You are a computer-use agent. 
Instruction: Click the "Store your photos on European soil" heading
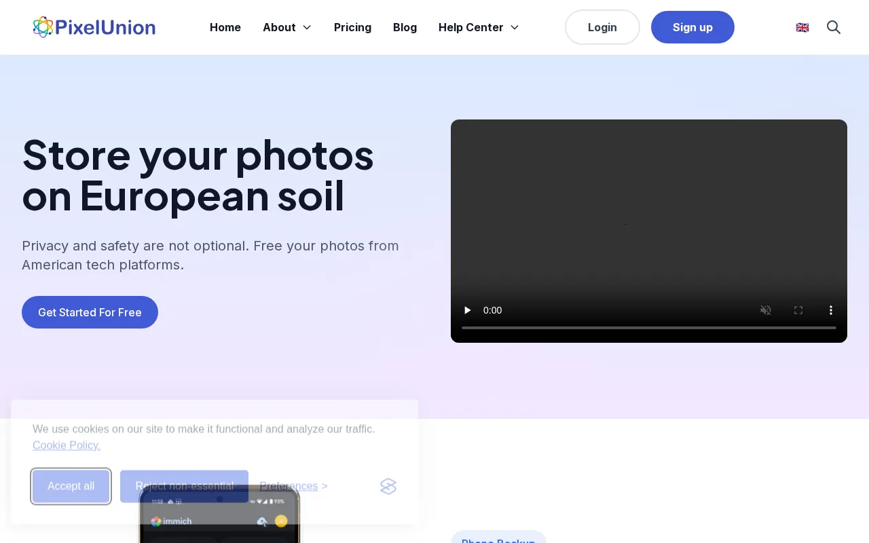tap(198, 175)
